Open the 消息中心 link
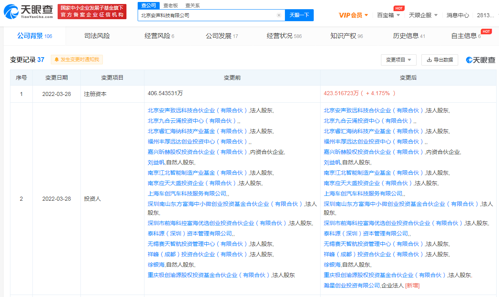The width and height of the screenshot is (499, 297). (x=458, y=15)
